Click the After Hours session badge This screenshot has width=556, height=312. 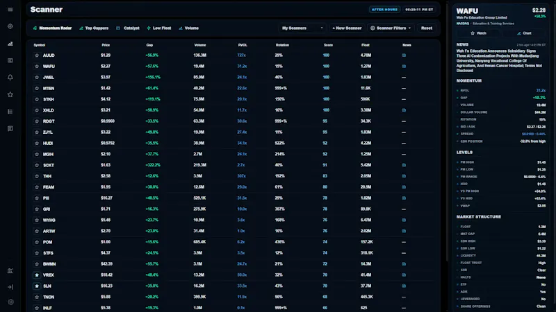coord(384,10)
